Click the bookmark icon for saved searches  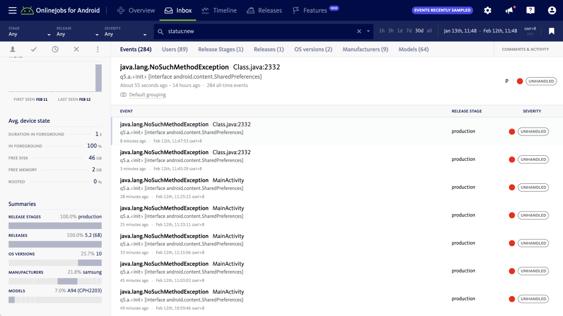click(551, 31)
